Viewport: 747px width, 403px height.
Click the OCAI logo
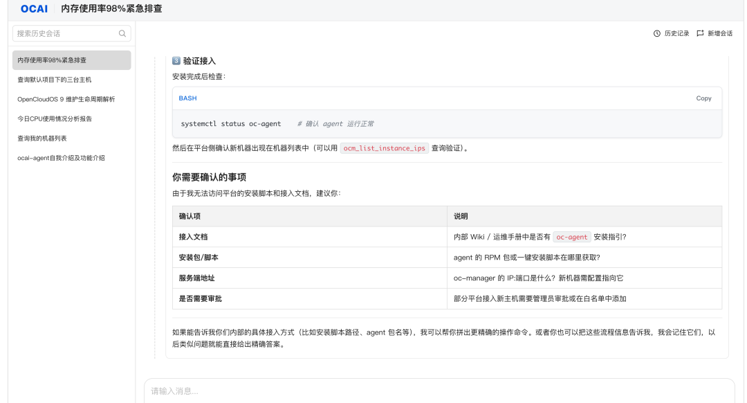(35, 8)
